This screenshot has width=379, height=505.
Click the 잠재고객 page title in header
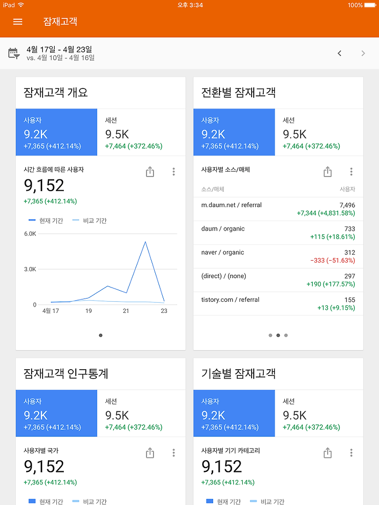[60, 22]
